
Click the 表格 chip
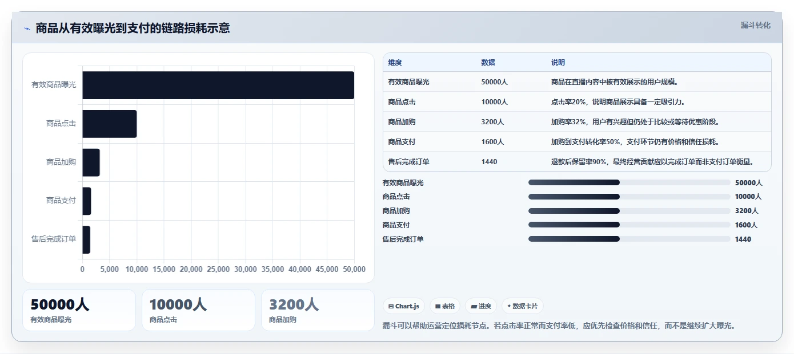pos(445,306)
